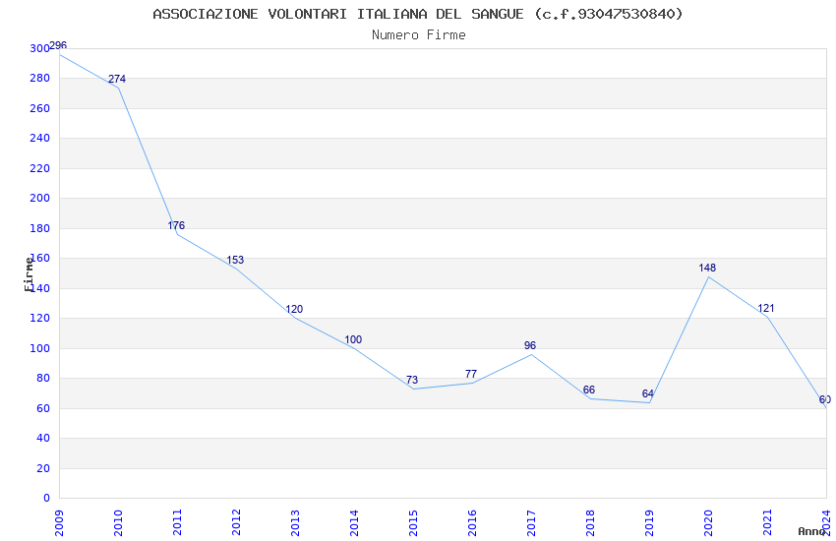Select the data label 120 on the line

click(294, 309)
